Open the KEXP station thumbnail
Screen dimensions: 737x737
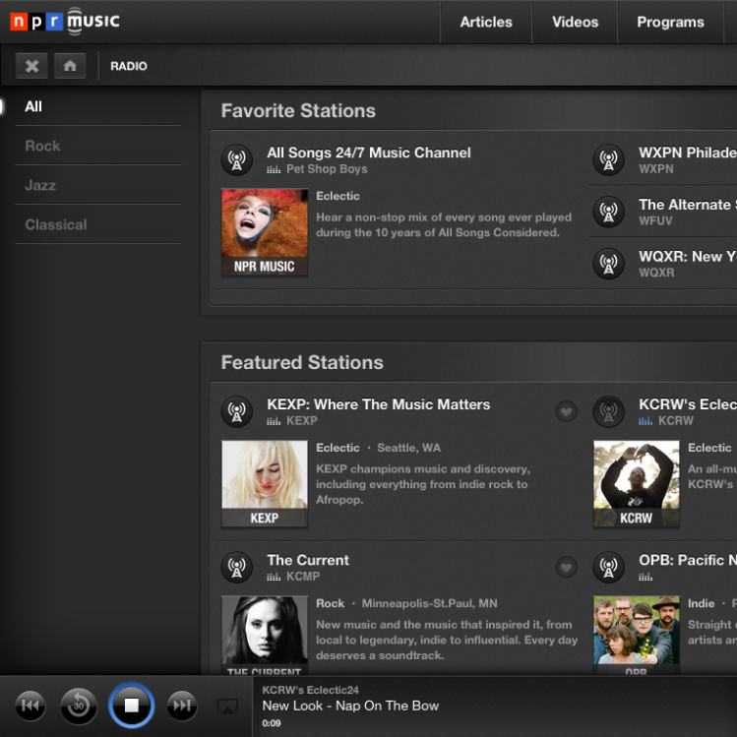tap(265, 484)
